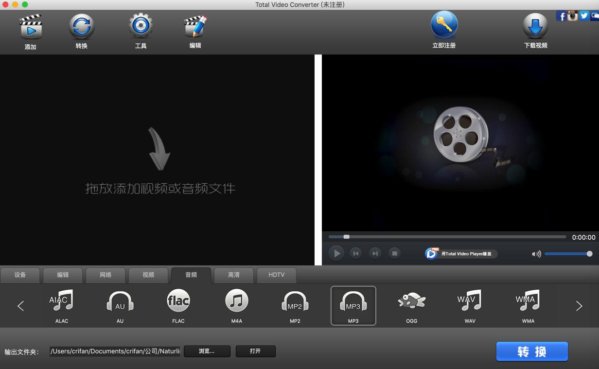This screenshot has height=369, width=599.
Task: Click the video seek progress slider
Action: coord(447,237)
